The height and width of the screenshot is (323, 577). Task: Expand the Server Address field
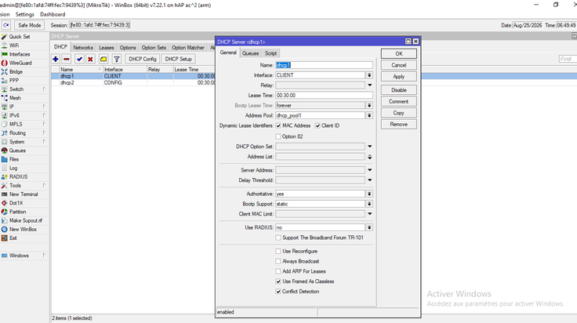(369, 170)
